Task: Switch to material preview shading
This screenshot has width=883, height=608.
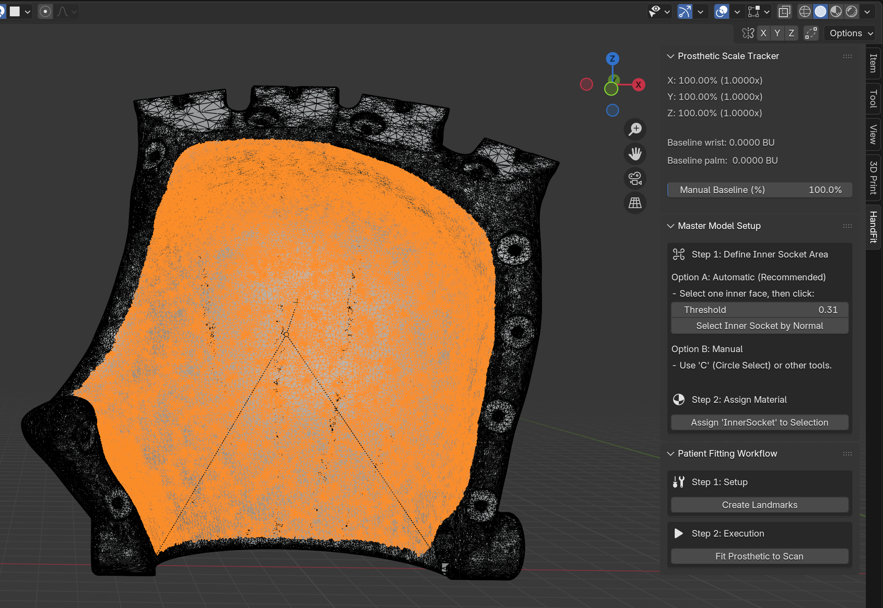Action: pos(836,11)
